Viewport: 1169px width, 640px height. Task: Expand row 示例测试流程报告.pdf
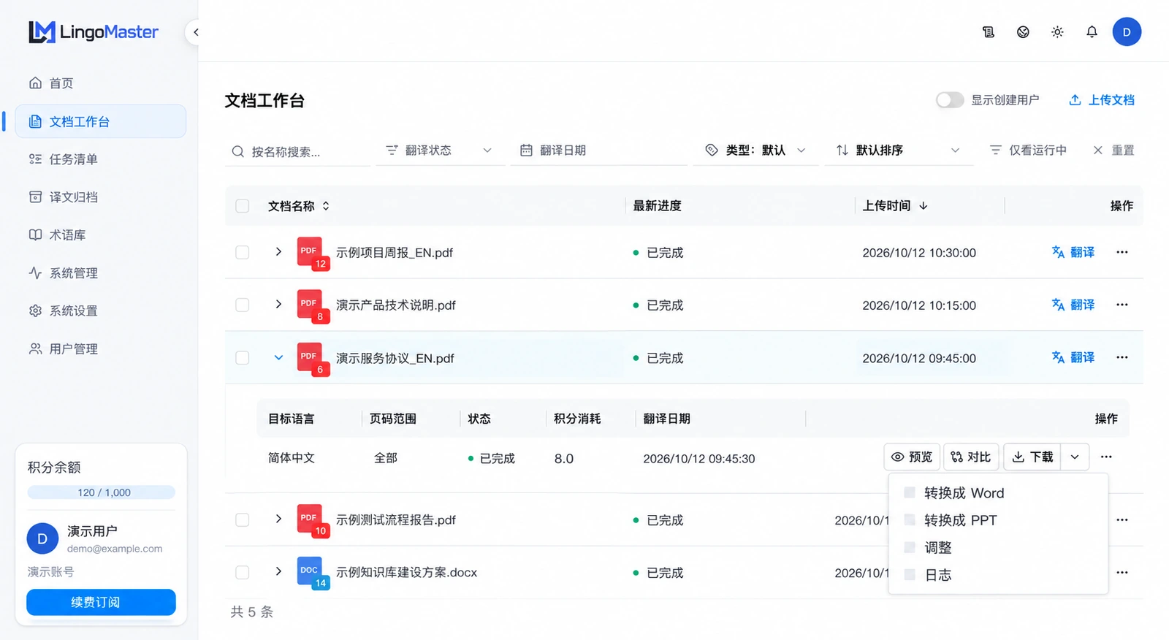pyautogui.click(x=278, y=519)
